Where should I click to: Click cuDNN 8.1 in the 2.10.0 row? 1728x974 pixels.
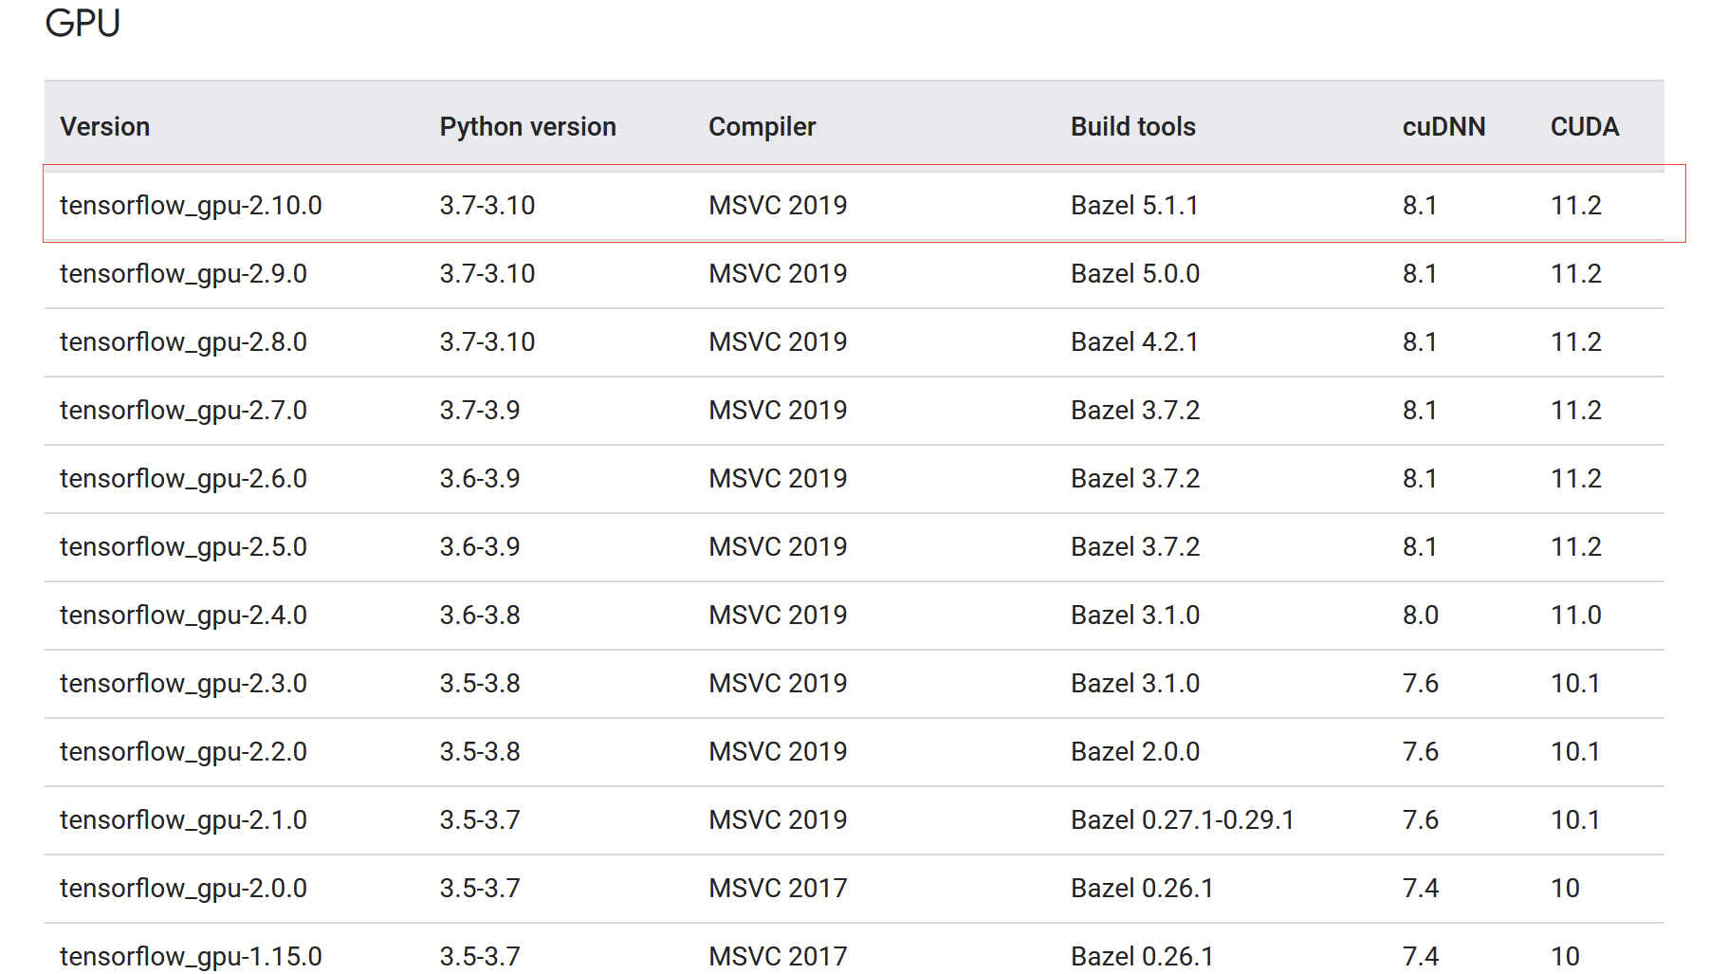1420,205
